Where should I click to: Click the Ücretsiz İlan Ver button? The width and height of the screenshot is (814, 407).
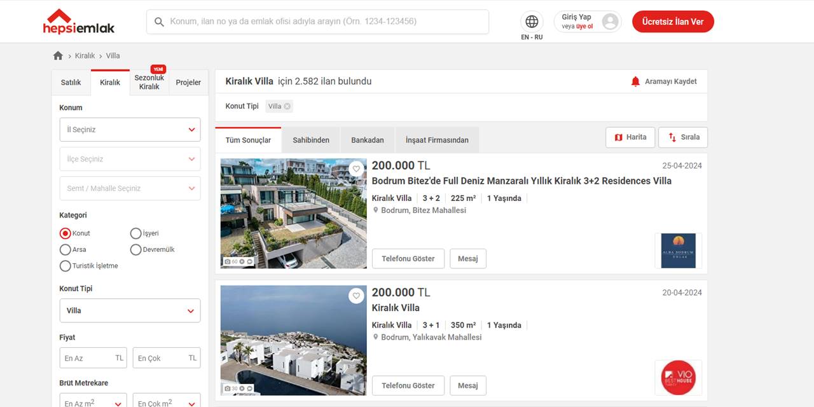point(672,22)
